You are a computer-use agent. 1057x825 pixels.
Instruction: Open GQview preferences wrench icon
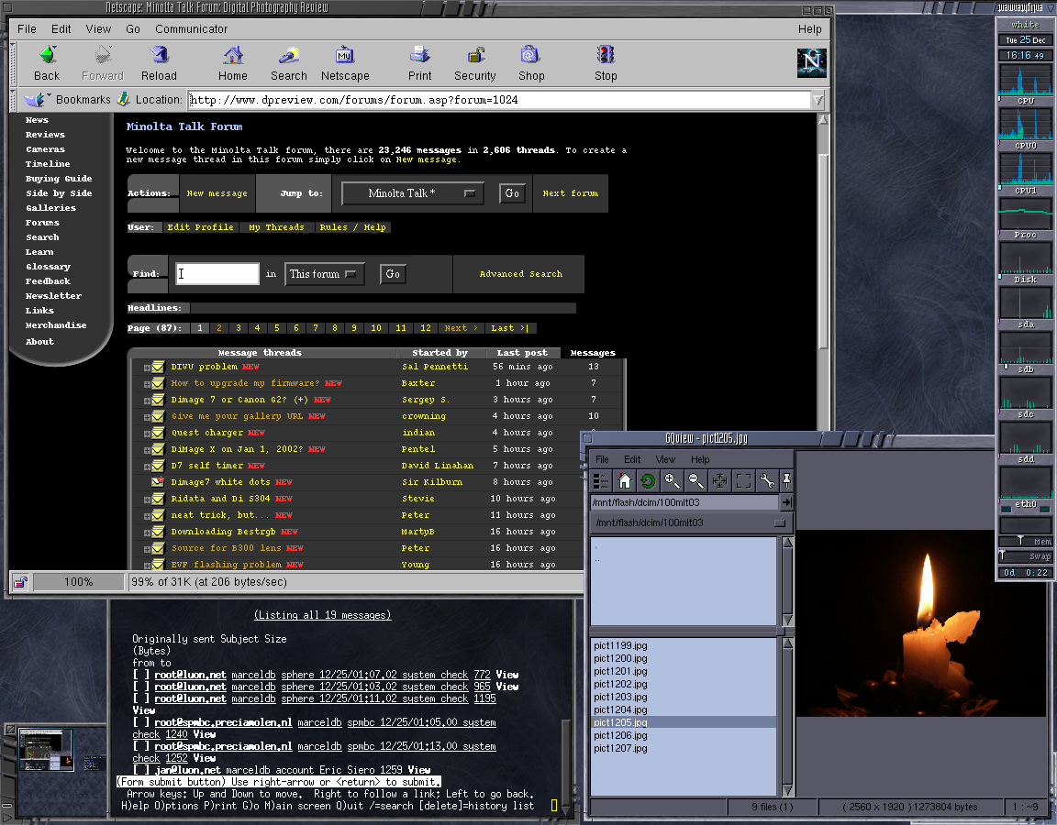click(767, 481)
